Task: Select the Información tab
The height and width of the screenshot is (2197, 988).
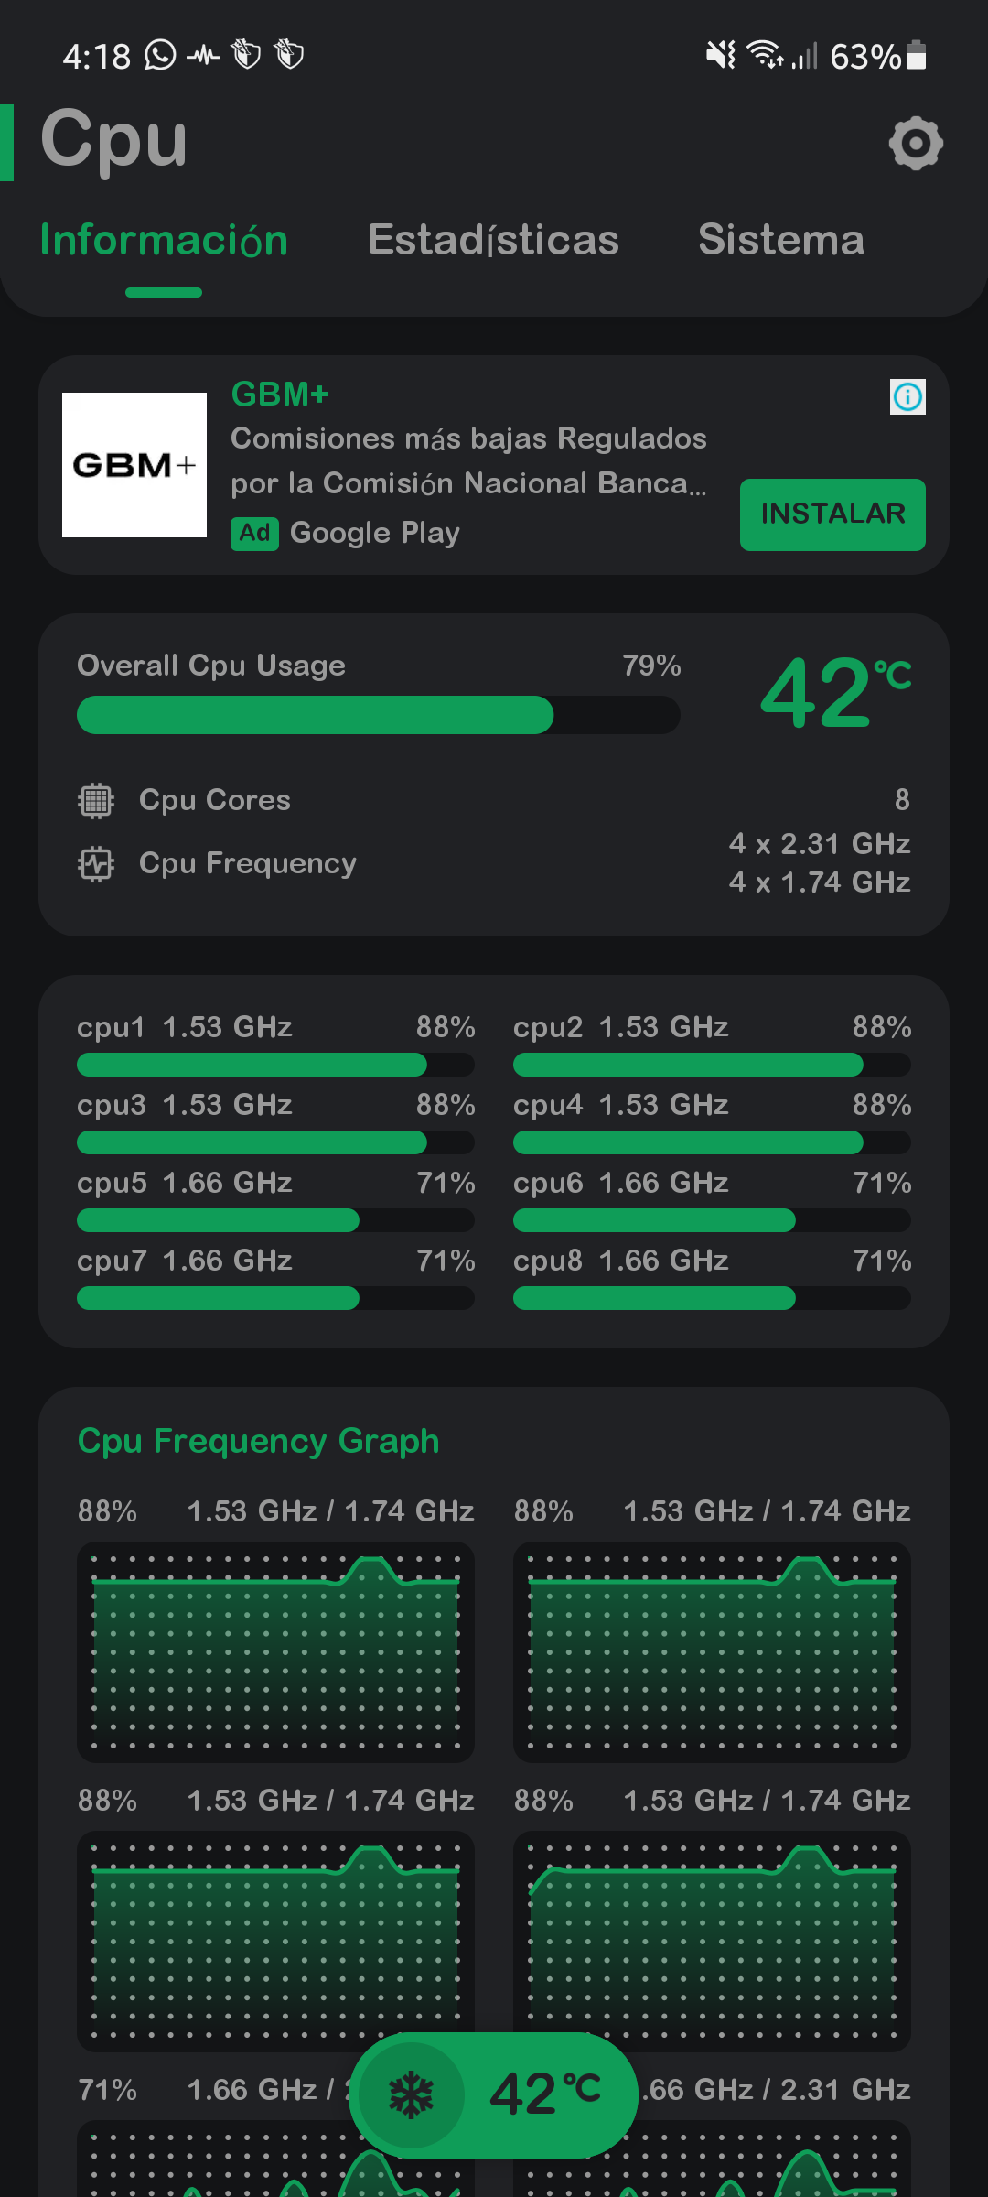Action: (x=164, y=240)
